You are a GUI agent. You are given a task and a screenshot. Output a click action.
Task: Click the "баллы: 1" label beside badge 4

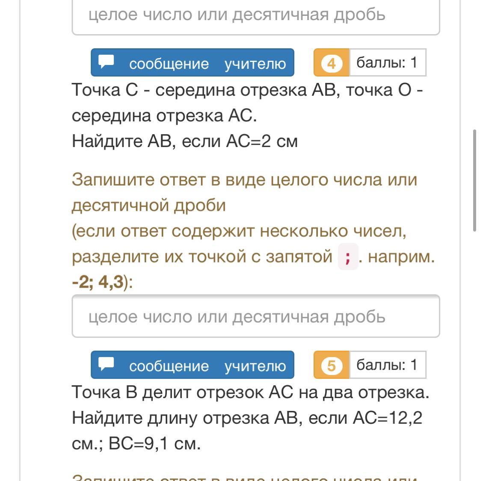click(x=387, y=63)
